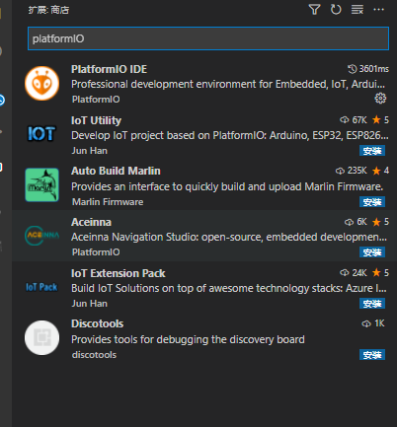Select PlatformIO publisher under PlatformIO IDE

coord(96,100)
